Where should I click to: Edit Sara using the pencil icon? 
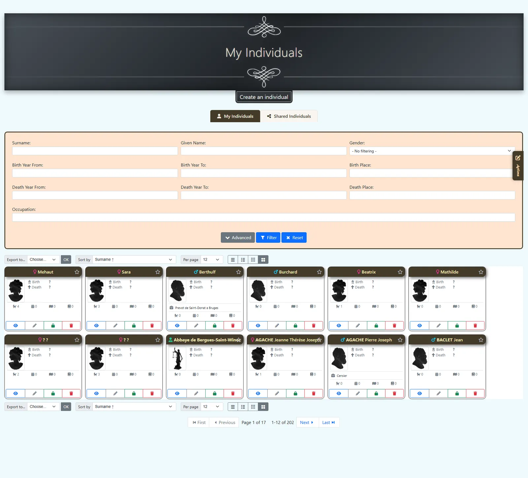(115, 326)
